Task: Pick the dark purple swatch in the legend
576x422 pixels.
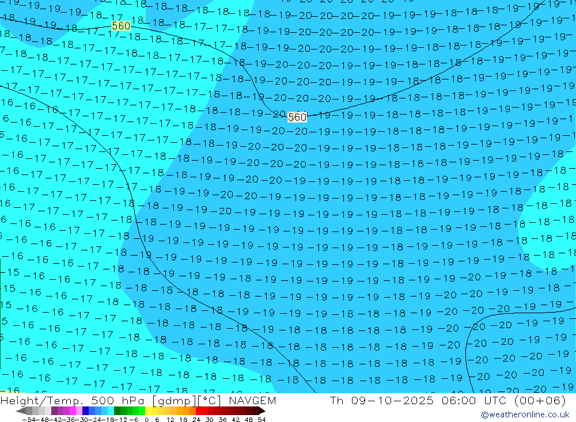Action: [54, 411]
